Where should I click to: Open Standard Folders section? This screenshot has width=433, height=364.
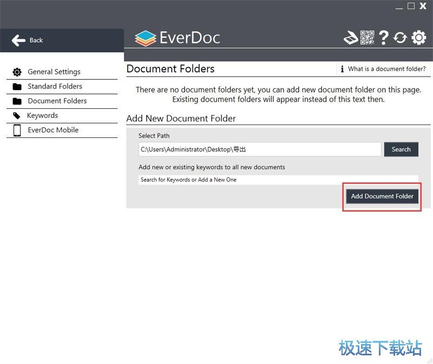point(62,87)
